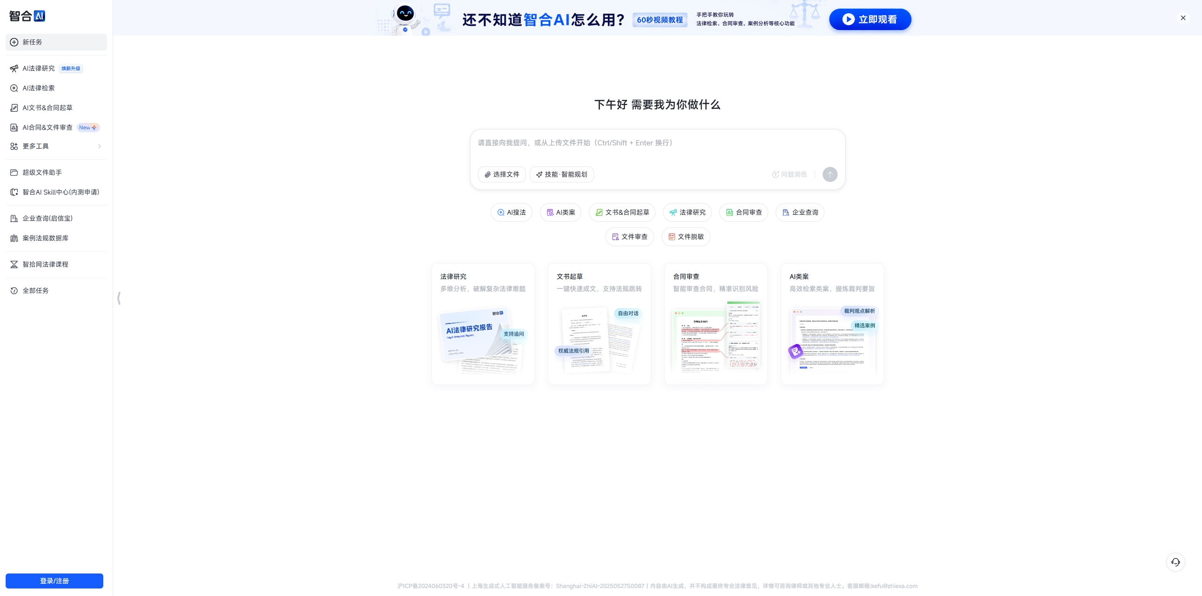Click the AI类案 chip icon
Image resolution: width=1202 pixels, height=596 pixels.
550,212
